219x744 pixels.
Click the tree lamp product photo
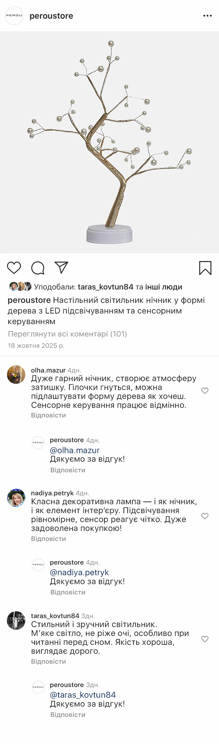[x=109, y=142]
